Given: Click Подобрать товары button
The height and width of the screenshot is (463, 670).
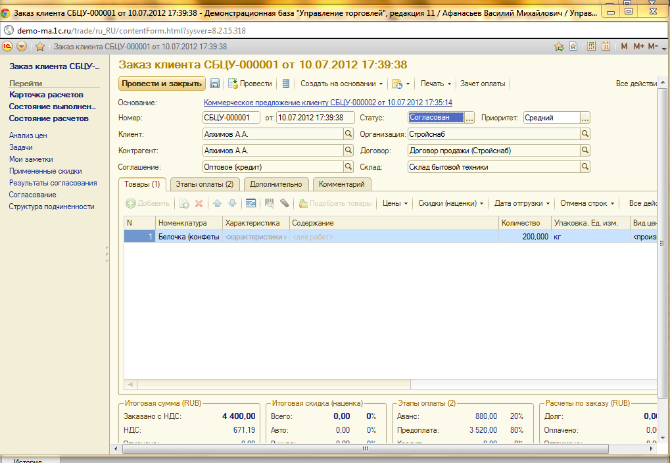Looking at the screenshot, I should tap(335, 203).
